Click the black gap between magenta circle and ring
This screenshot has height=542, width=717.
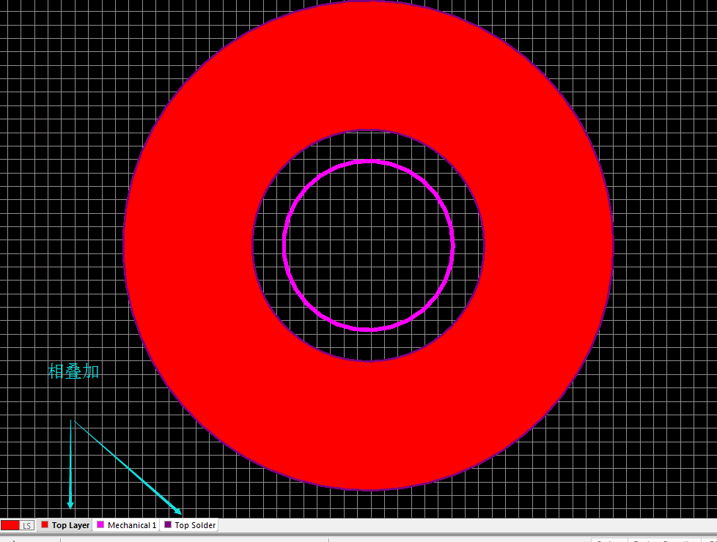[x=268, y=245]
